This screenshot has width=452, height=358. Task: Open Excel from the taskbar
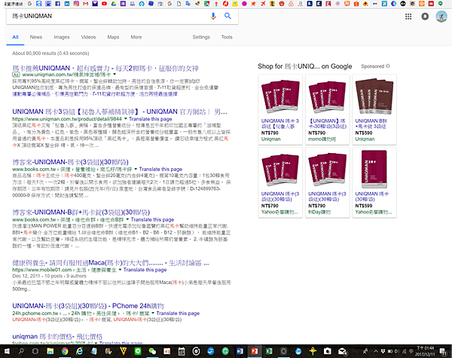[x=269, y=351]
